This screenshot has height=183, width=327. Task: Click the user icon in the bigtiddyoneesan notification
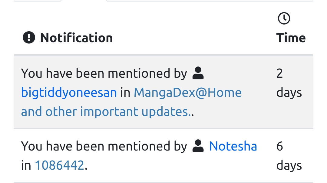point(198,73)
